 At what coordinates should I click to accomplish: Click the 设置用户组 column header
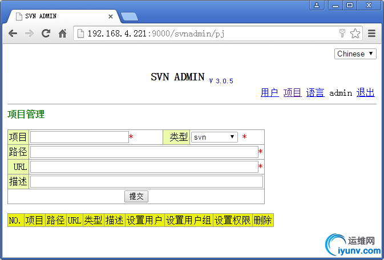[x=189, y=220]
